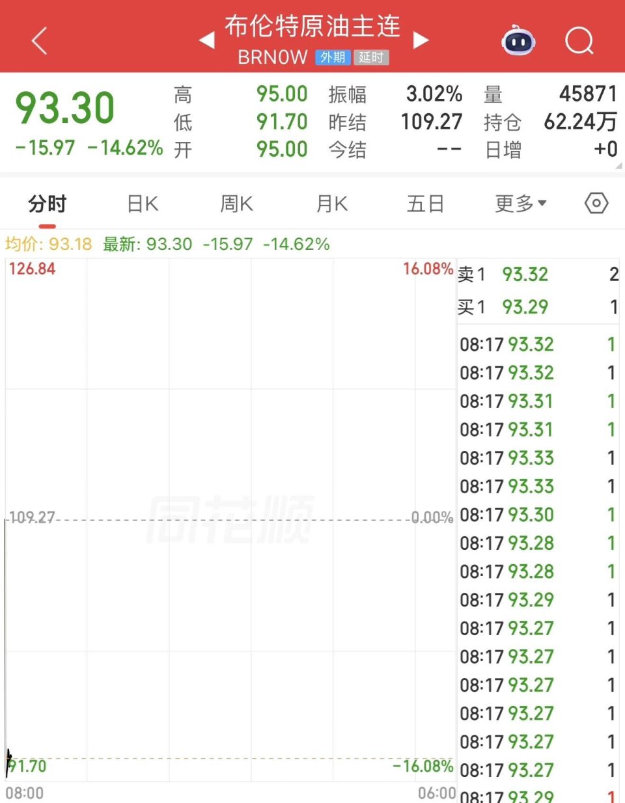Screen dimensions: 625x803
Task: Tap the 延时 delayed-quote badge
Action: pos(371,57)
